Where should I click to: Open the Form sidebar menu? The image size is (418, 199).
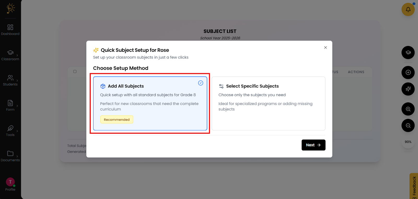pyautogui.click(x=10, y=106)
